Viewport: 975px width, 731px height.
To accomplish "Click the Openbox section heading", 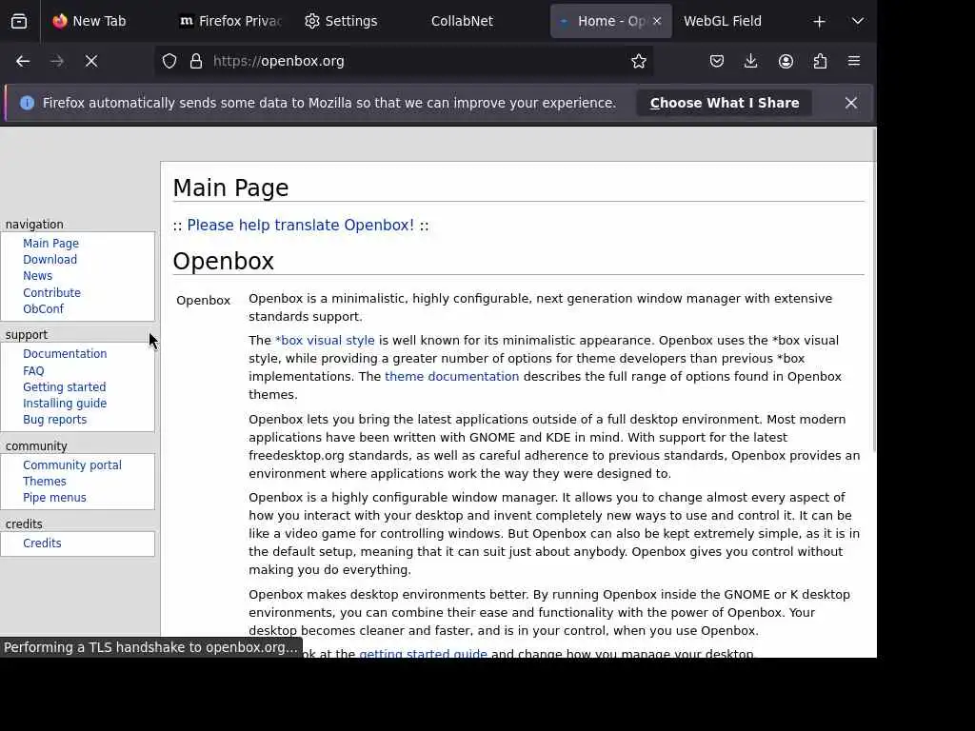I will [x=223, y=261].
